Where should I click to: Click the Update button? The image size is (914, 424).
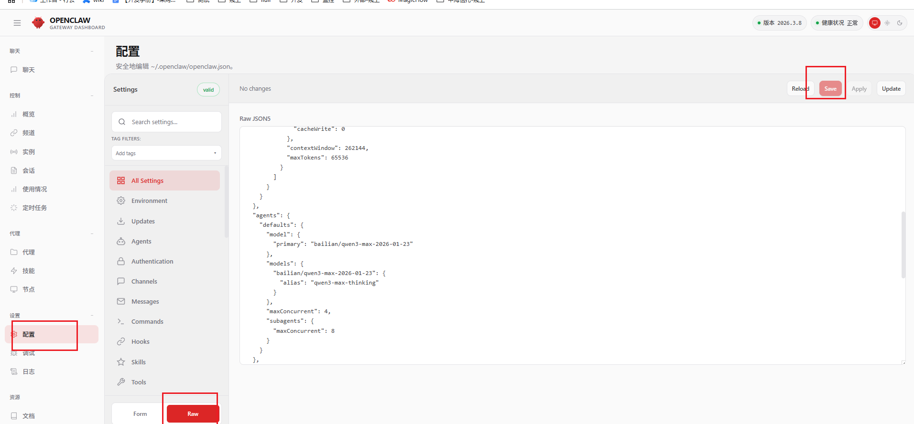[891, 89]
